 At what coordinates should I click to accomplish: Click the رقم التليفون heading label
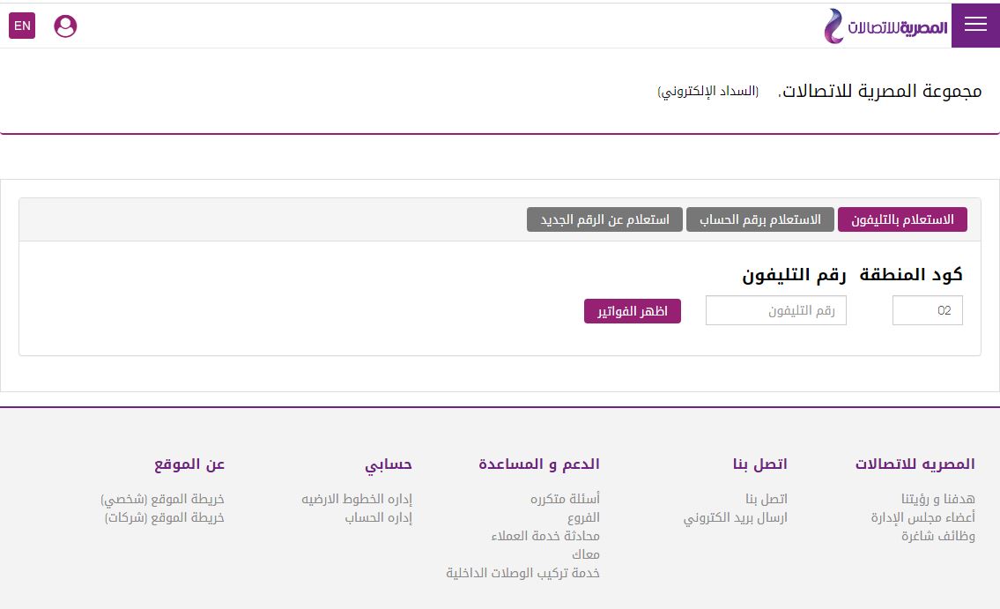tap(793, 275)
